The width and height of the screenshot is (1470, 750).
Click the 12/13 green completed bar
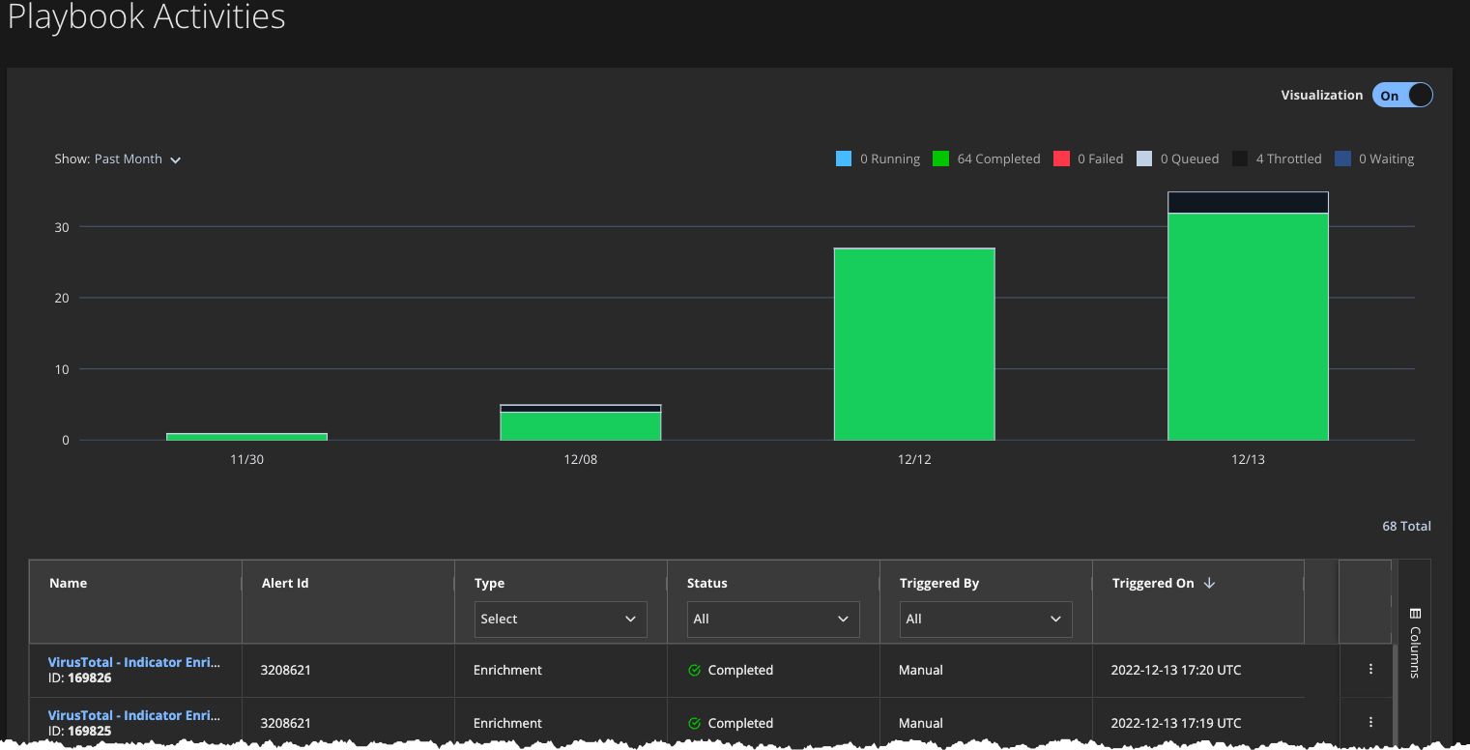[1248, 327]
